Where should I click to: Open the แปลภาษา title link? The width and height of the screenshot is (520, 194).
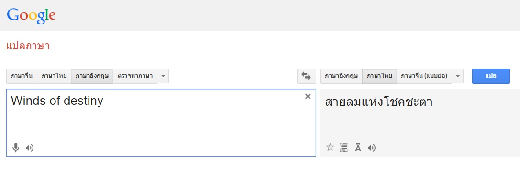click(28, 46)
